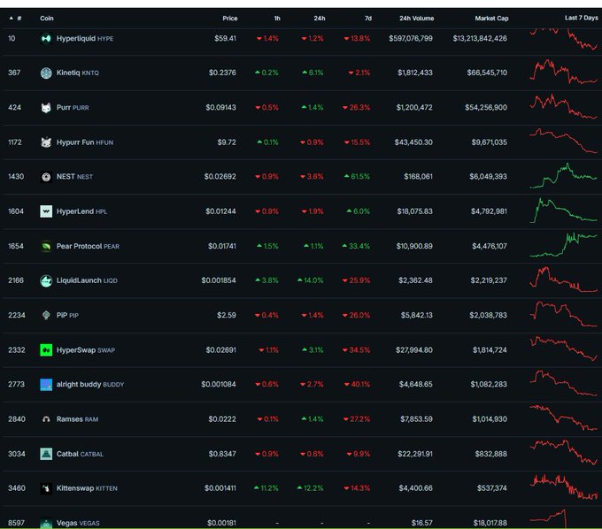Click Catbal's red 7-day sparkline chart

point(563,453)
